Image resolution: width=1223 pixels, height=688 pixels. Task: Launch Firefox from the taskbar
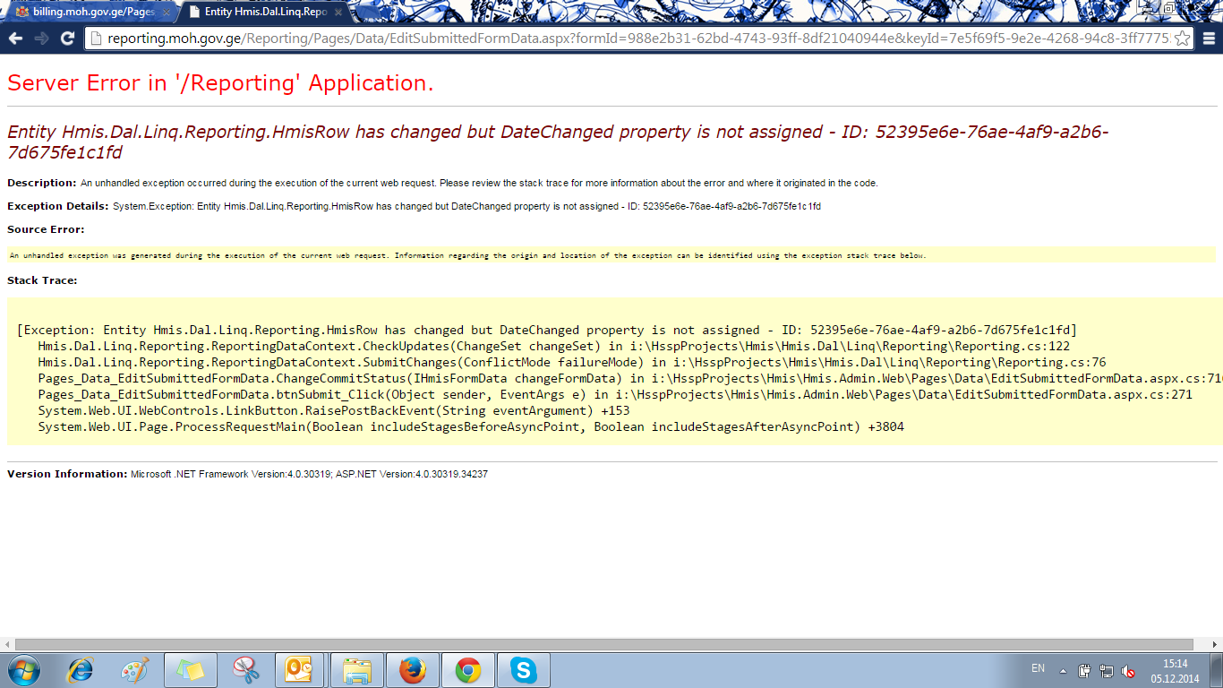412,670
